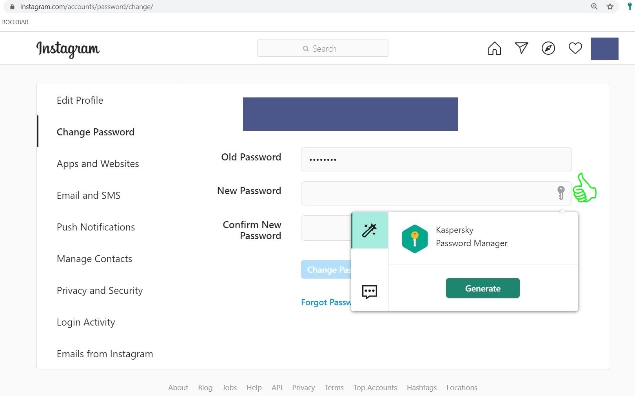635x396 pixels.
Task: Click the search magnifier icon
Action: 306,49
